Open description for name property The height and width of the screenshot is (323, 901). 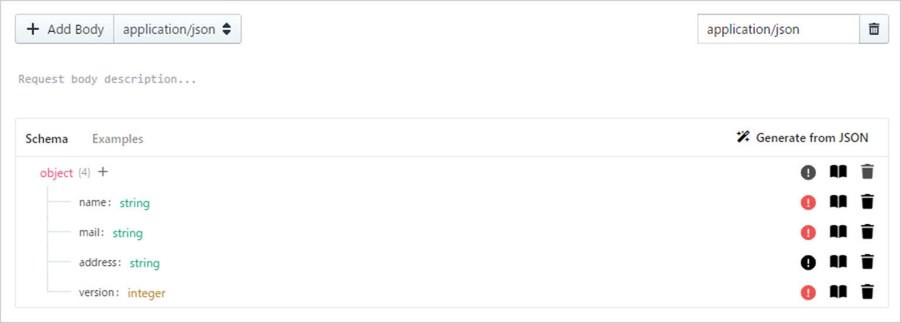[838, 202]
